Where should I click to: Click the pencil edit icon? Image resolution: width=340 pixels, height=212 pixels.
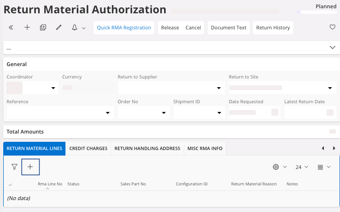click(x=59, y=28)
